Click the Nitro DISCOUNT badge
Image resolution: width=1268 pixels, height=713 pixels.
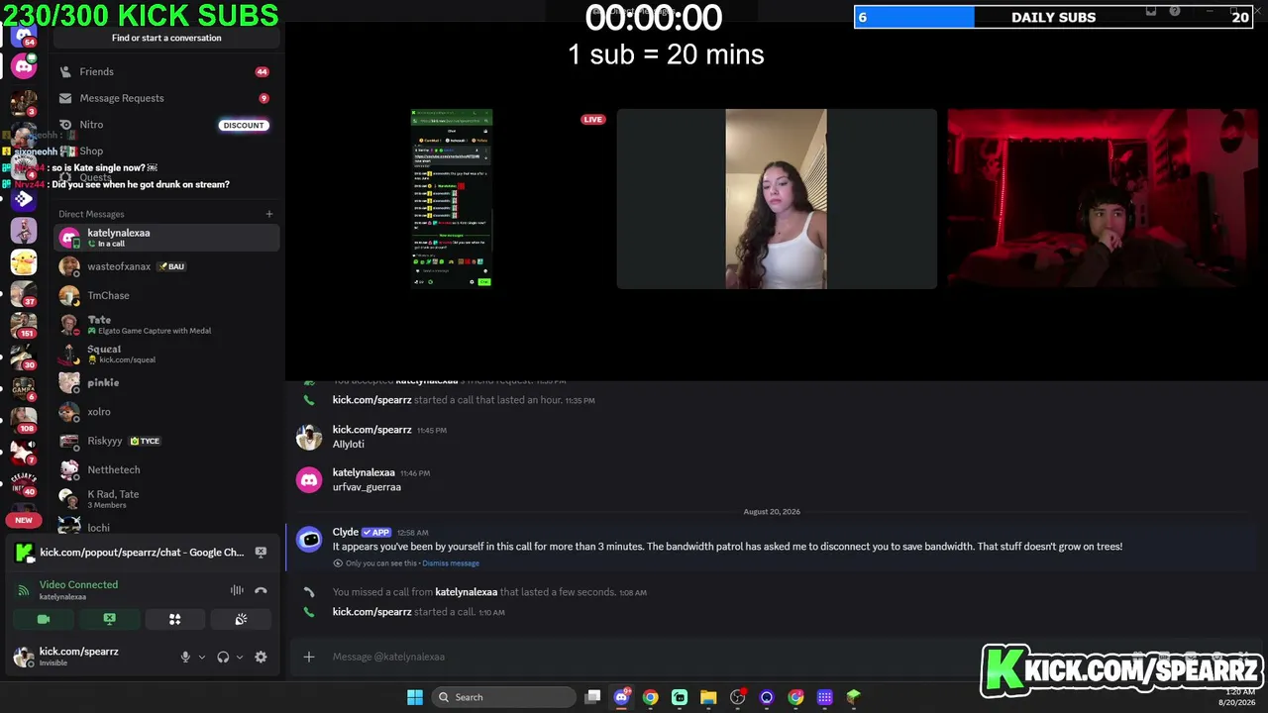(x=244, y=125)
